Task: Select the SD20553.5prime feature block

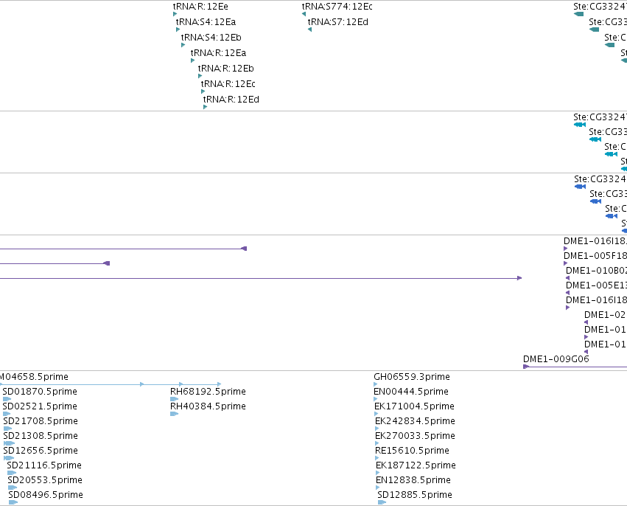Action: point(13,488)
